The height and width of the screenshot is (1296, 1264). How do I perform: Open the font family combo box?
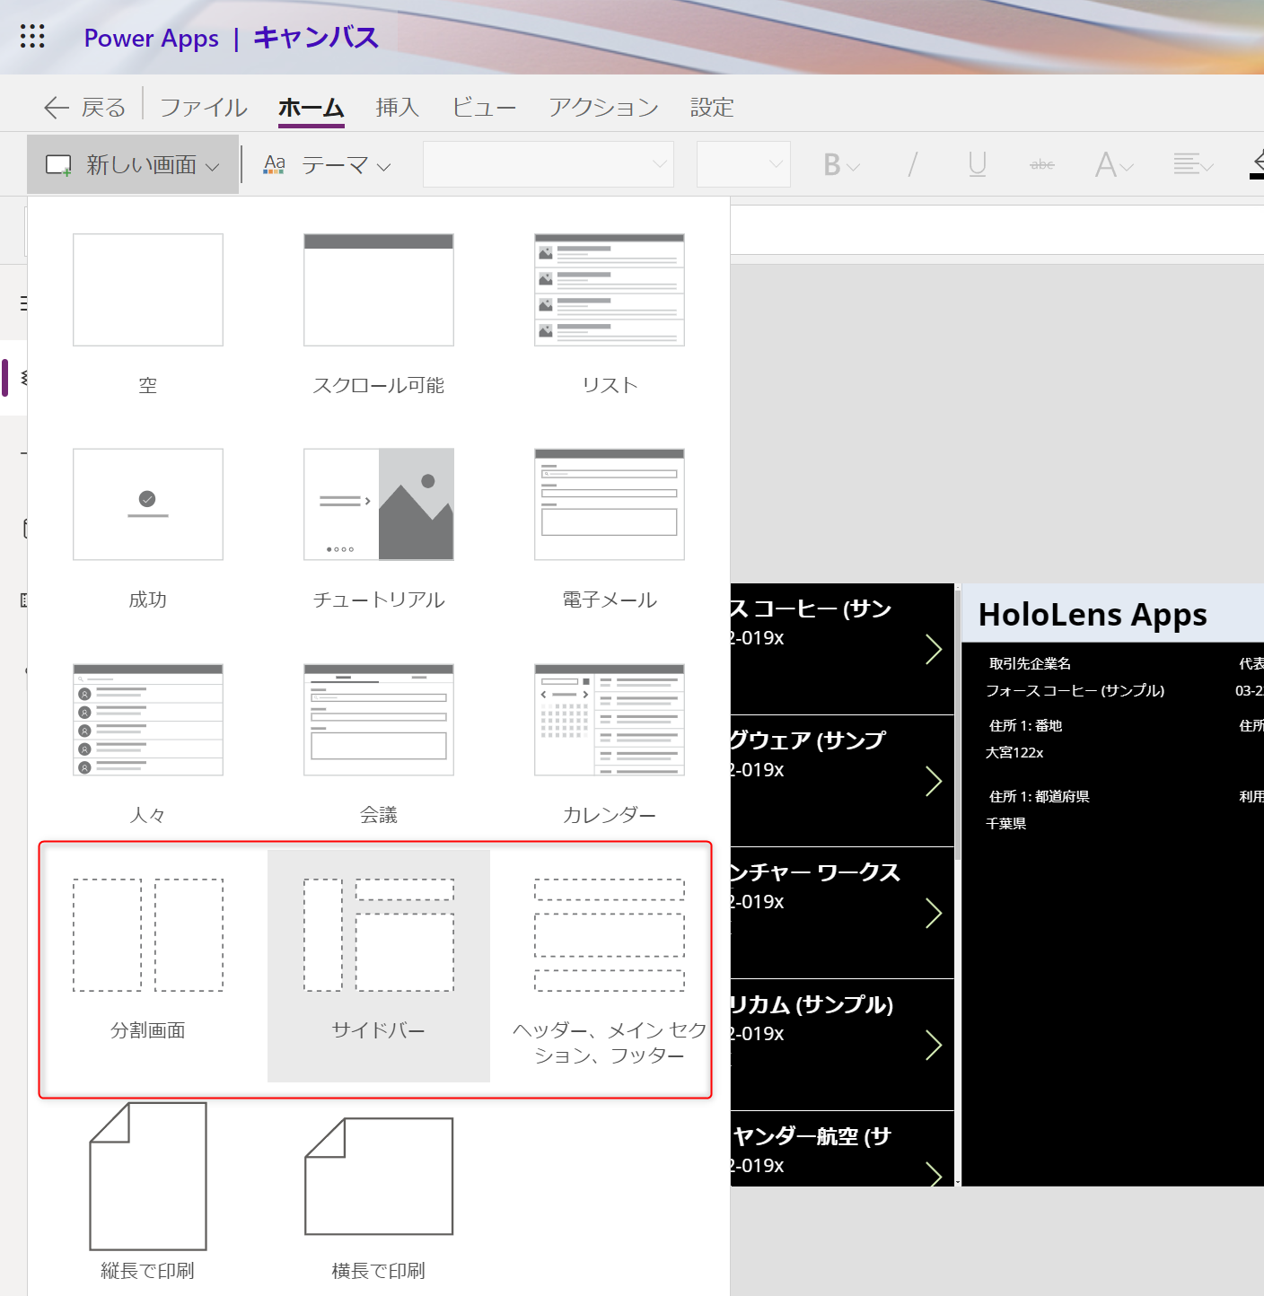coord(549,164)
